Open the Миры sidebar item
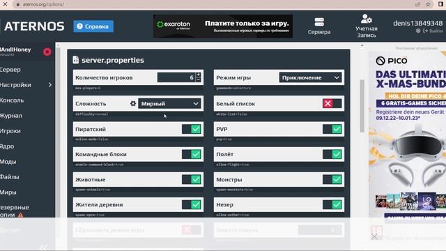The image size is (446, 251). (8, 192)
